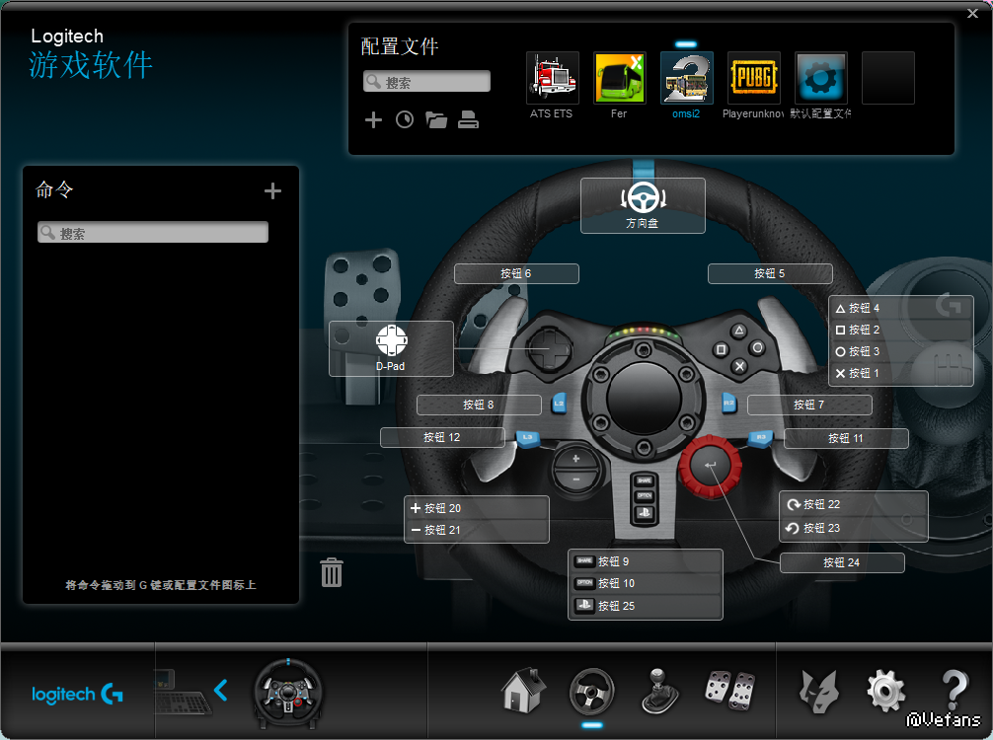Select 按钮 11 assignment

pyautogui.click(x=846, y=438)
